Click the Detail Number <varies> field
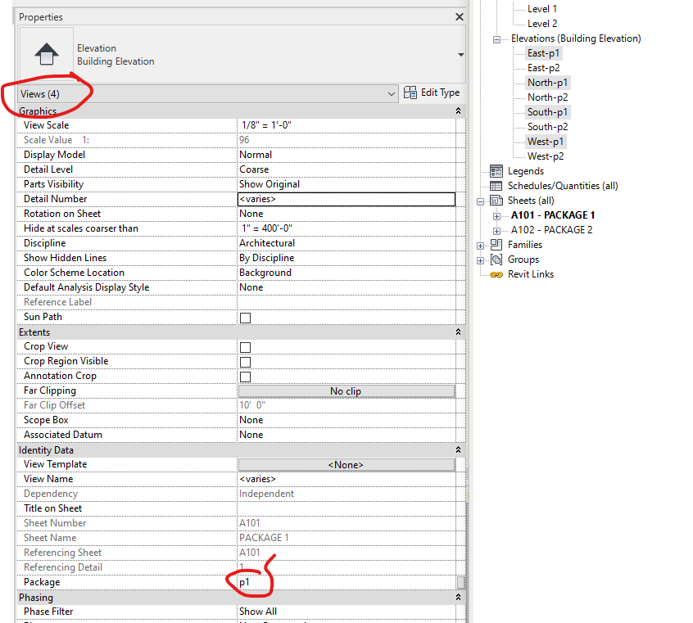Screen dimensions: 693x623 [346, 199]
